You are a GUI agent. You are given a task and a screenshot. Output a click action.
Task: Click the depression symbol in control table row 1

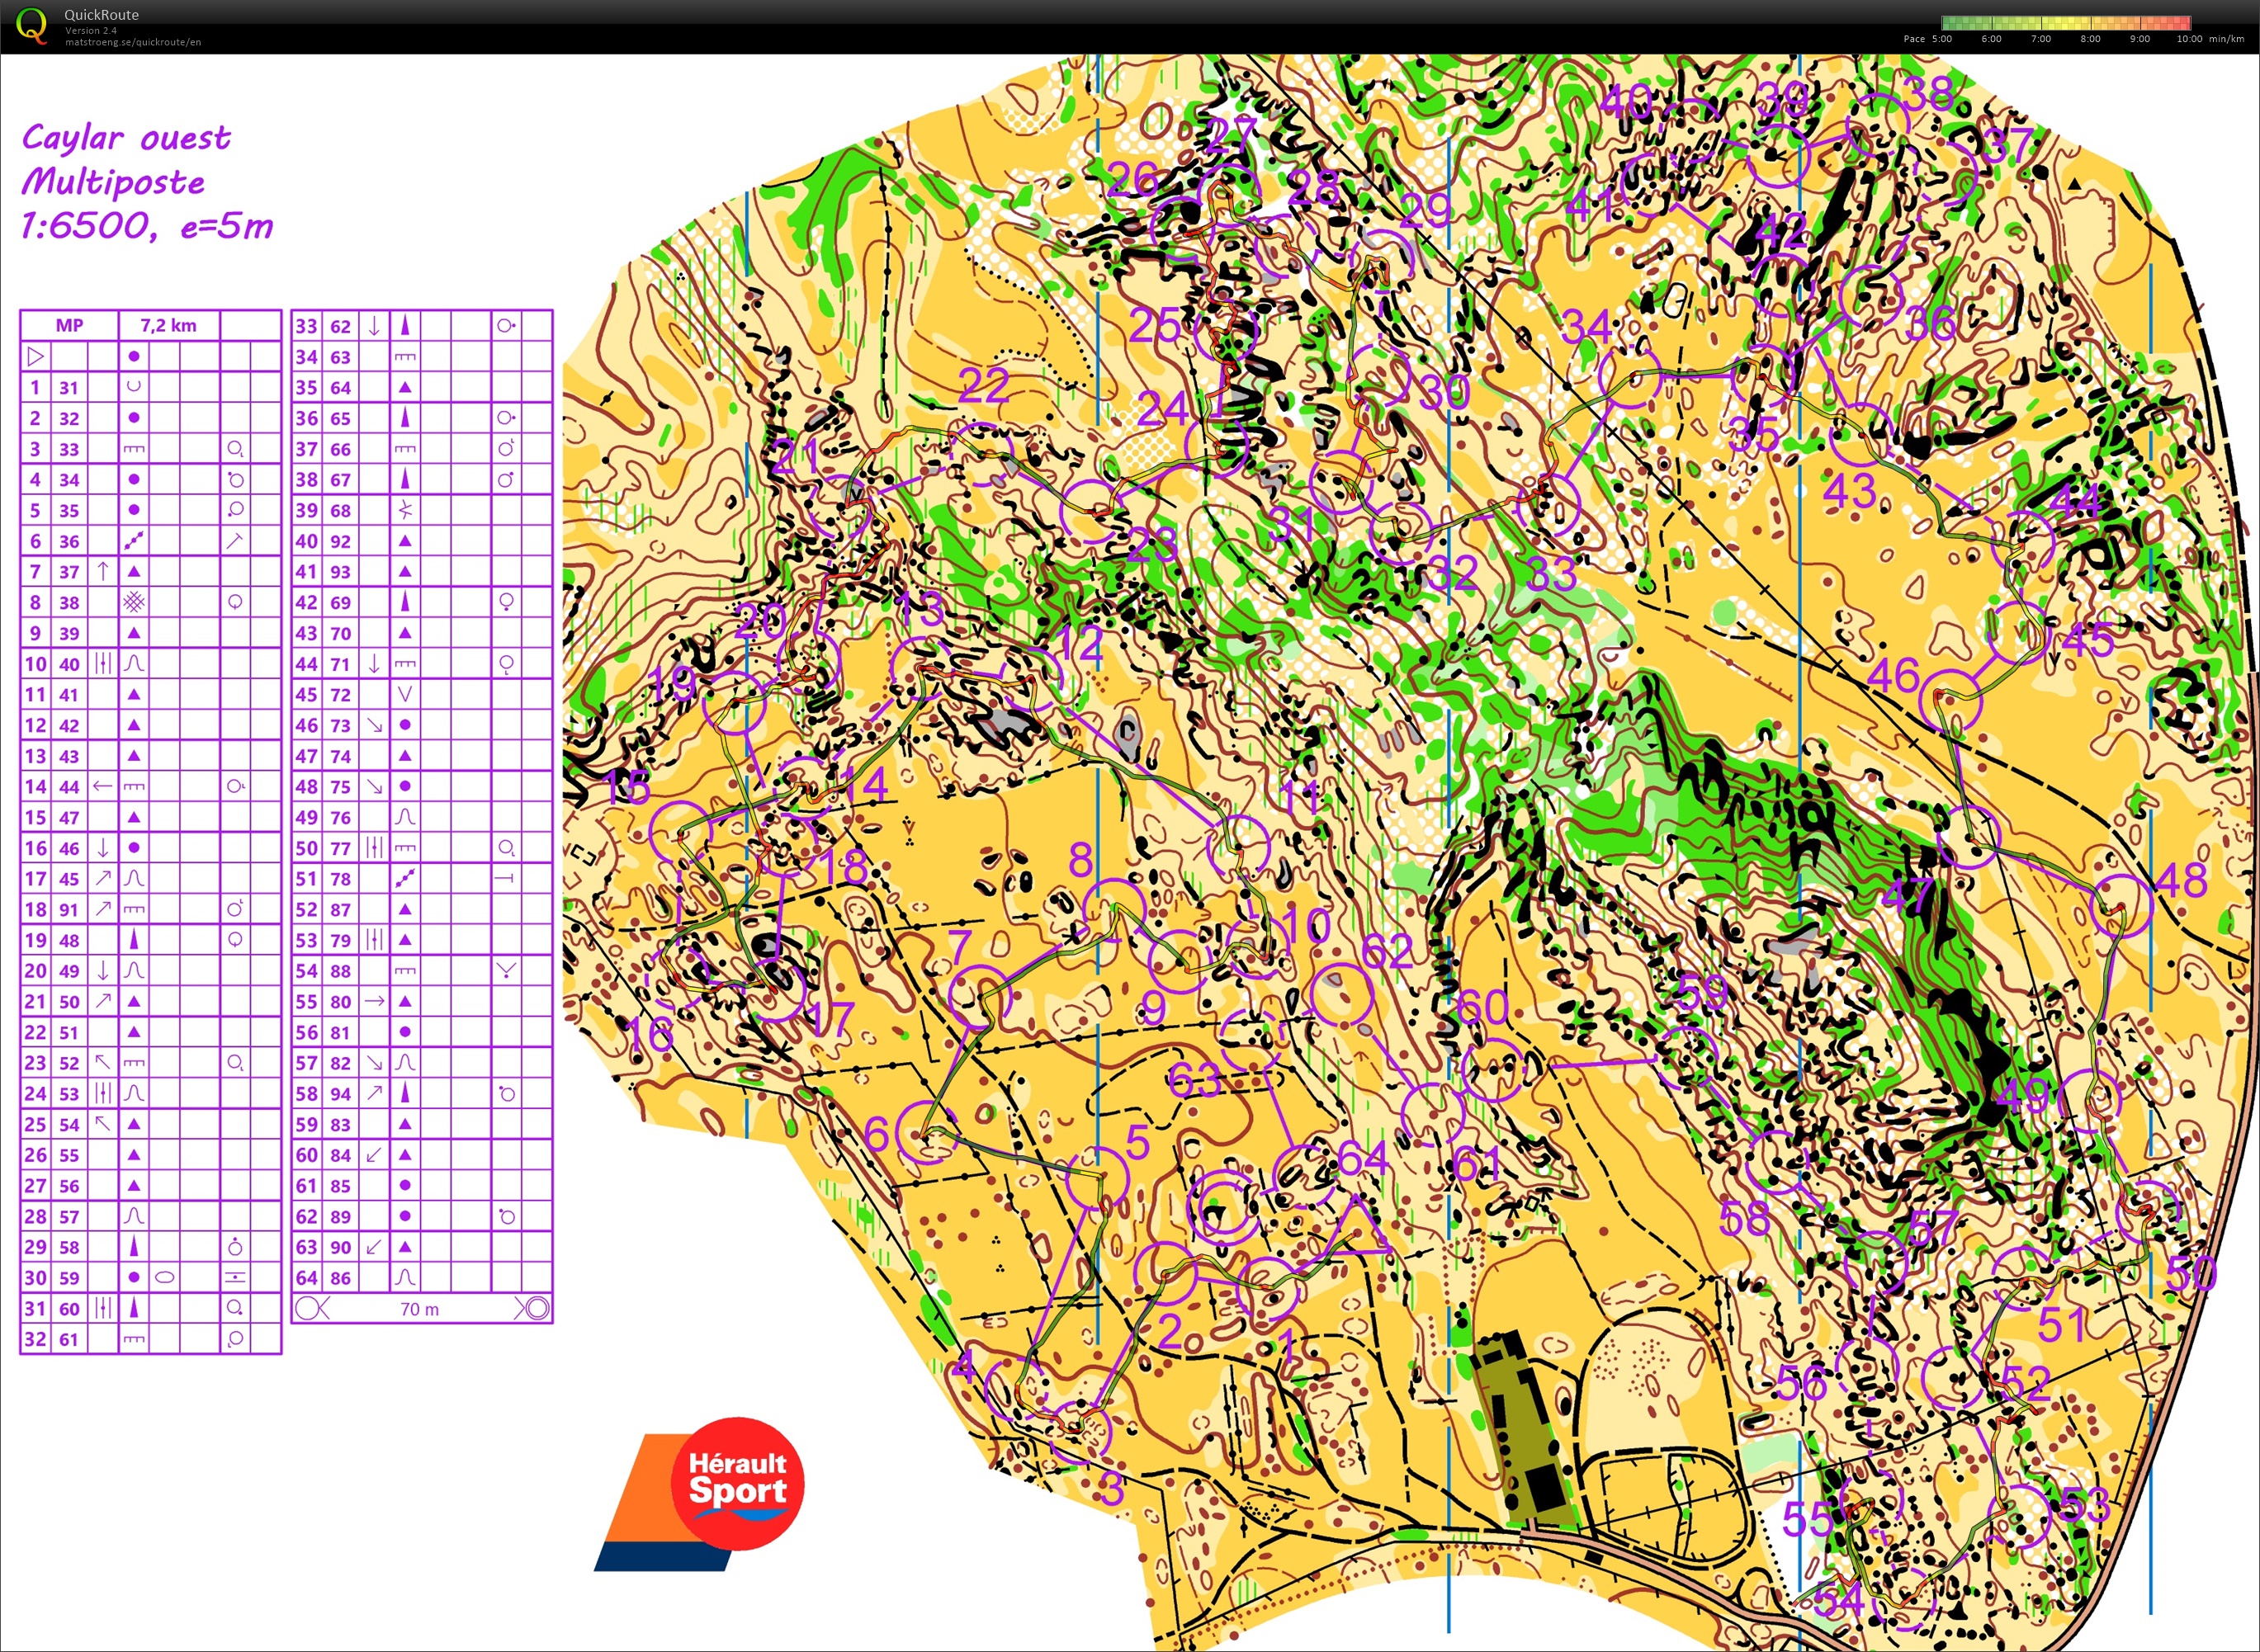[x=134, y=386]
